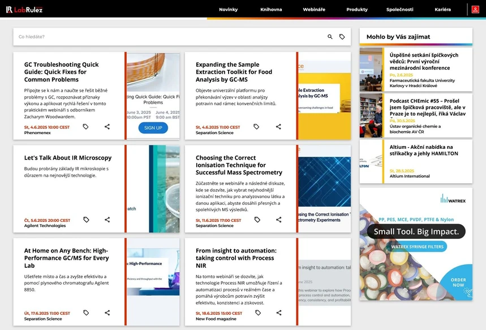Share the At Home on Any Bench webinar
Screen dimensions: 486x330
107,312
